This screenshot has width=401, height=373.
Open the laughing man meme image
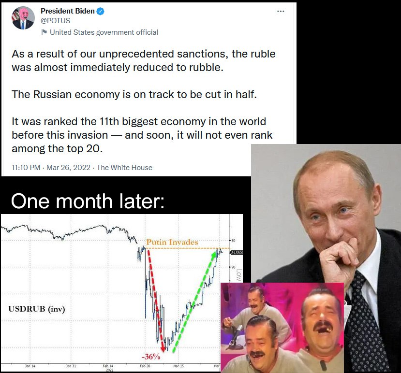tap(282, 327)
